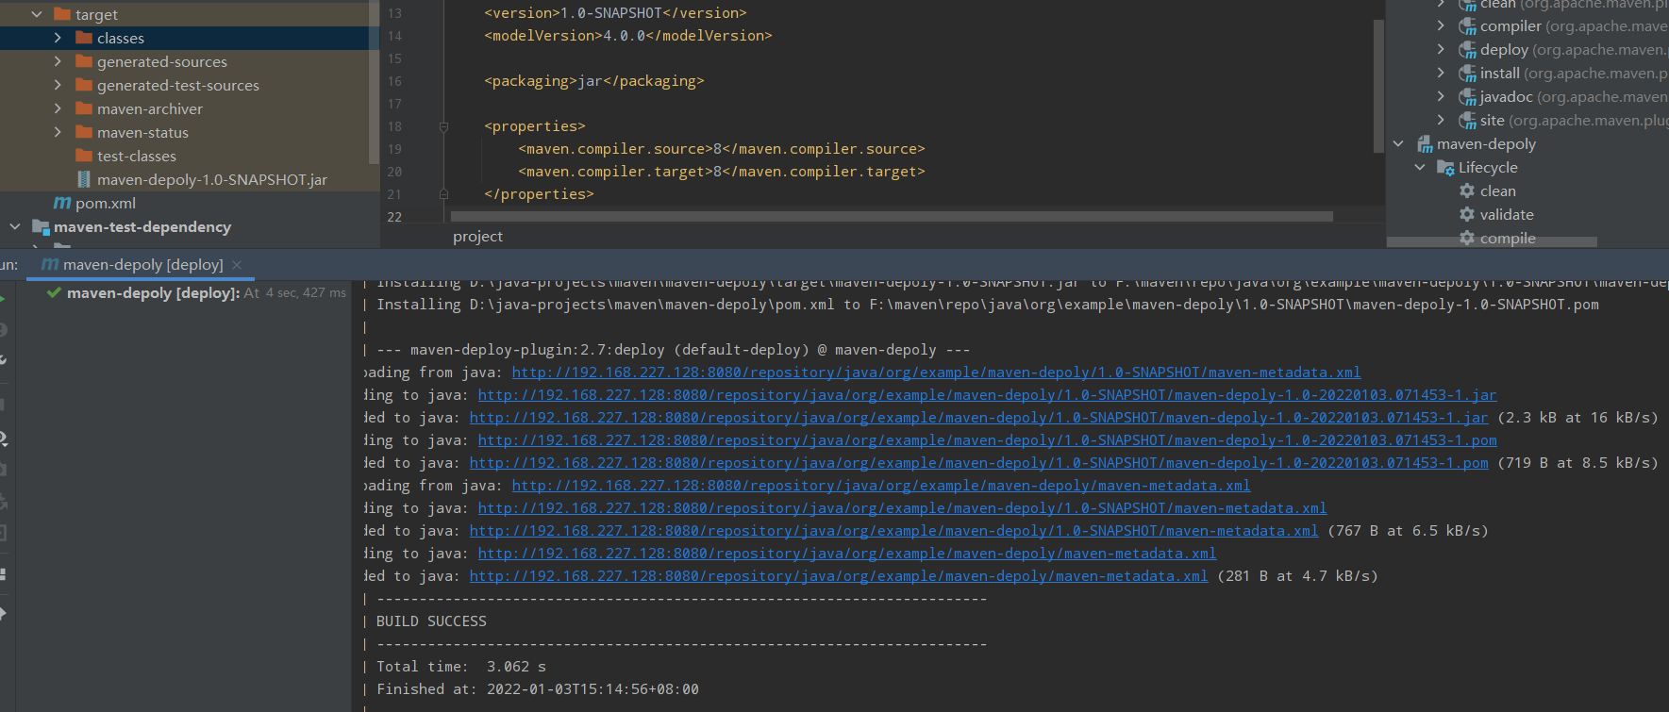Screen dimensions: 1669x712
Task: Click the Total time 3.062 s line
Action: click(x=461, y=667)
